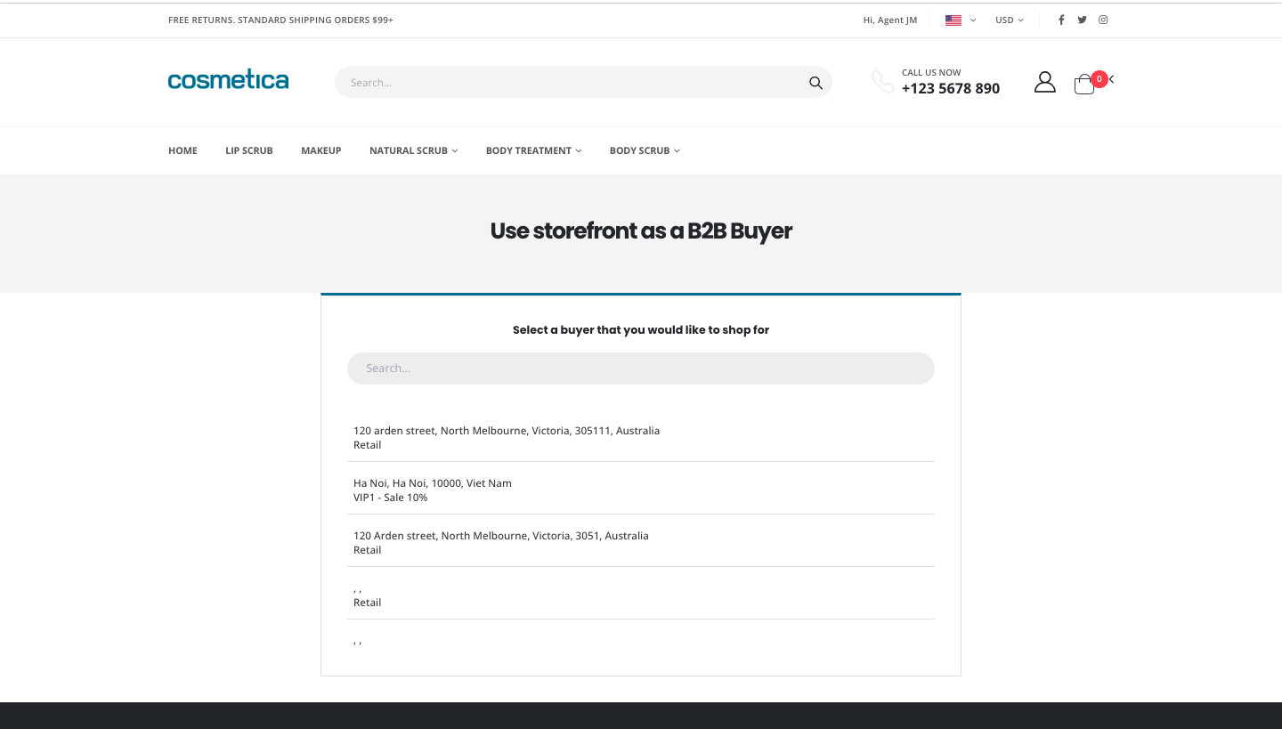This screenshot has height=729, width=1282.
Task: Expand the Body Treatment menu
Action: tap(532, 150)
